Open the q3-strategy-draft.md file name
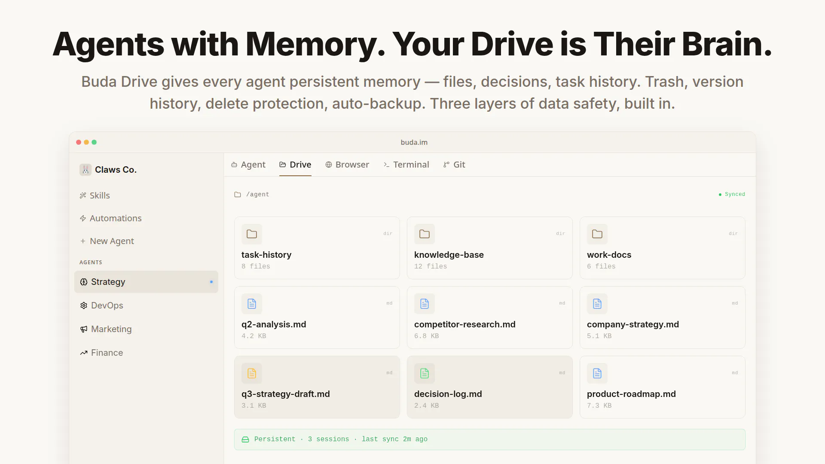 286,394
